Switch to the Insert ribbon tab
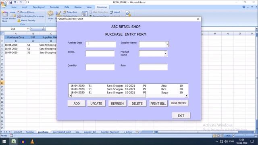This screenshot has width=258, height=145. [24, 7]
